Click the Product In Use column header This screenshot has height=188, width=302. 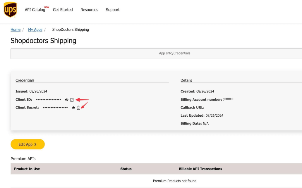click(27, 169)
